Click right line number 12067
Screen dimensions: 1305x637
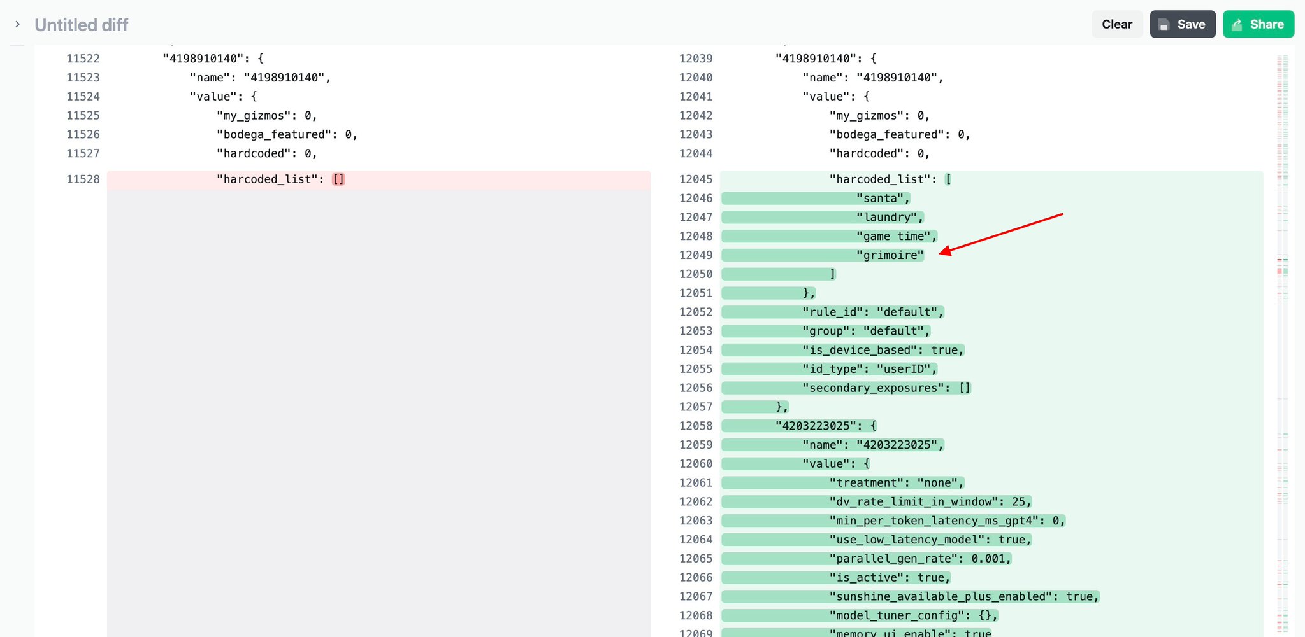click(696, 596)
